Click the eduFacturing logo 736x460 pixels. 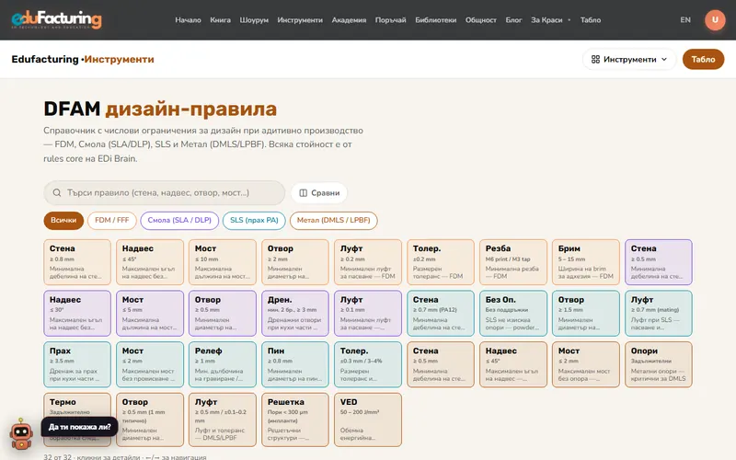point(56,19)
